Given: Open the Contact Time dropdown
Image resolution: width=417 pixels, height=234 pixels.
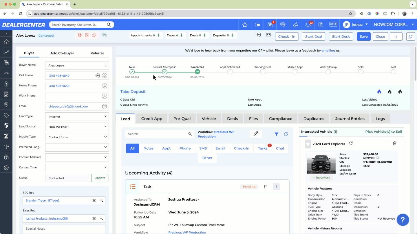Looking at the screenshot, I should (77, 168).
